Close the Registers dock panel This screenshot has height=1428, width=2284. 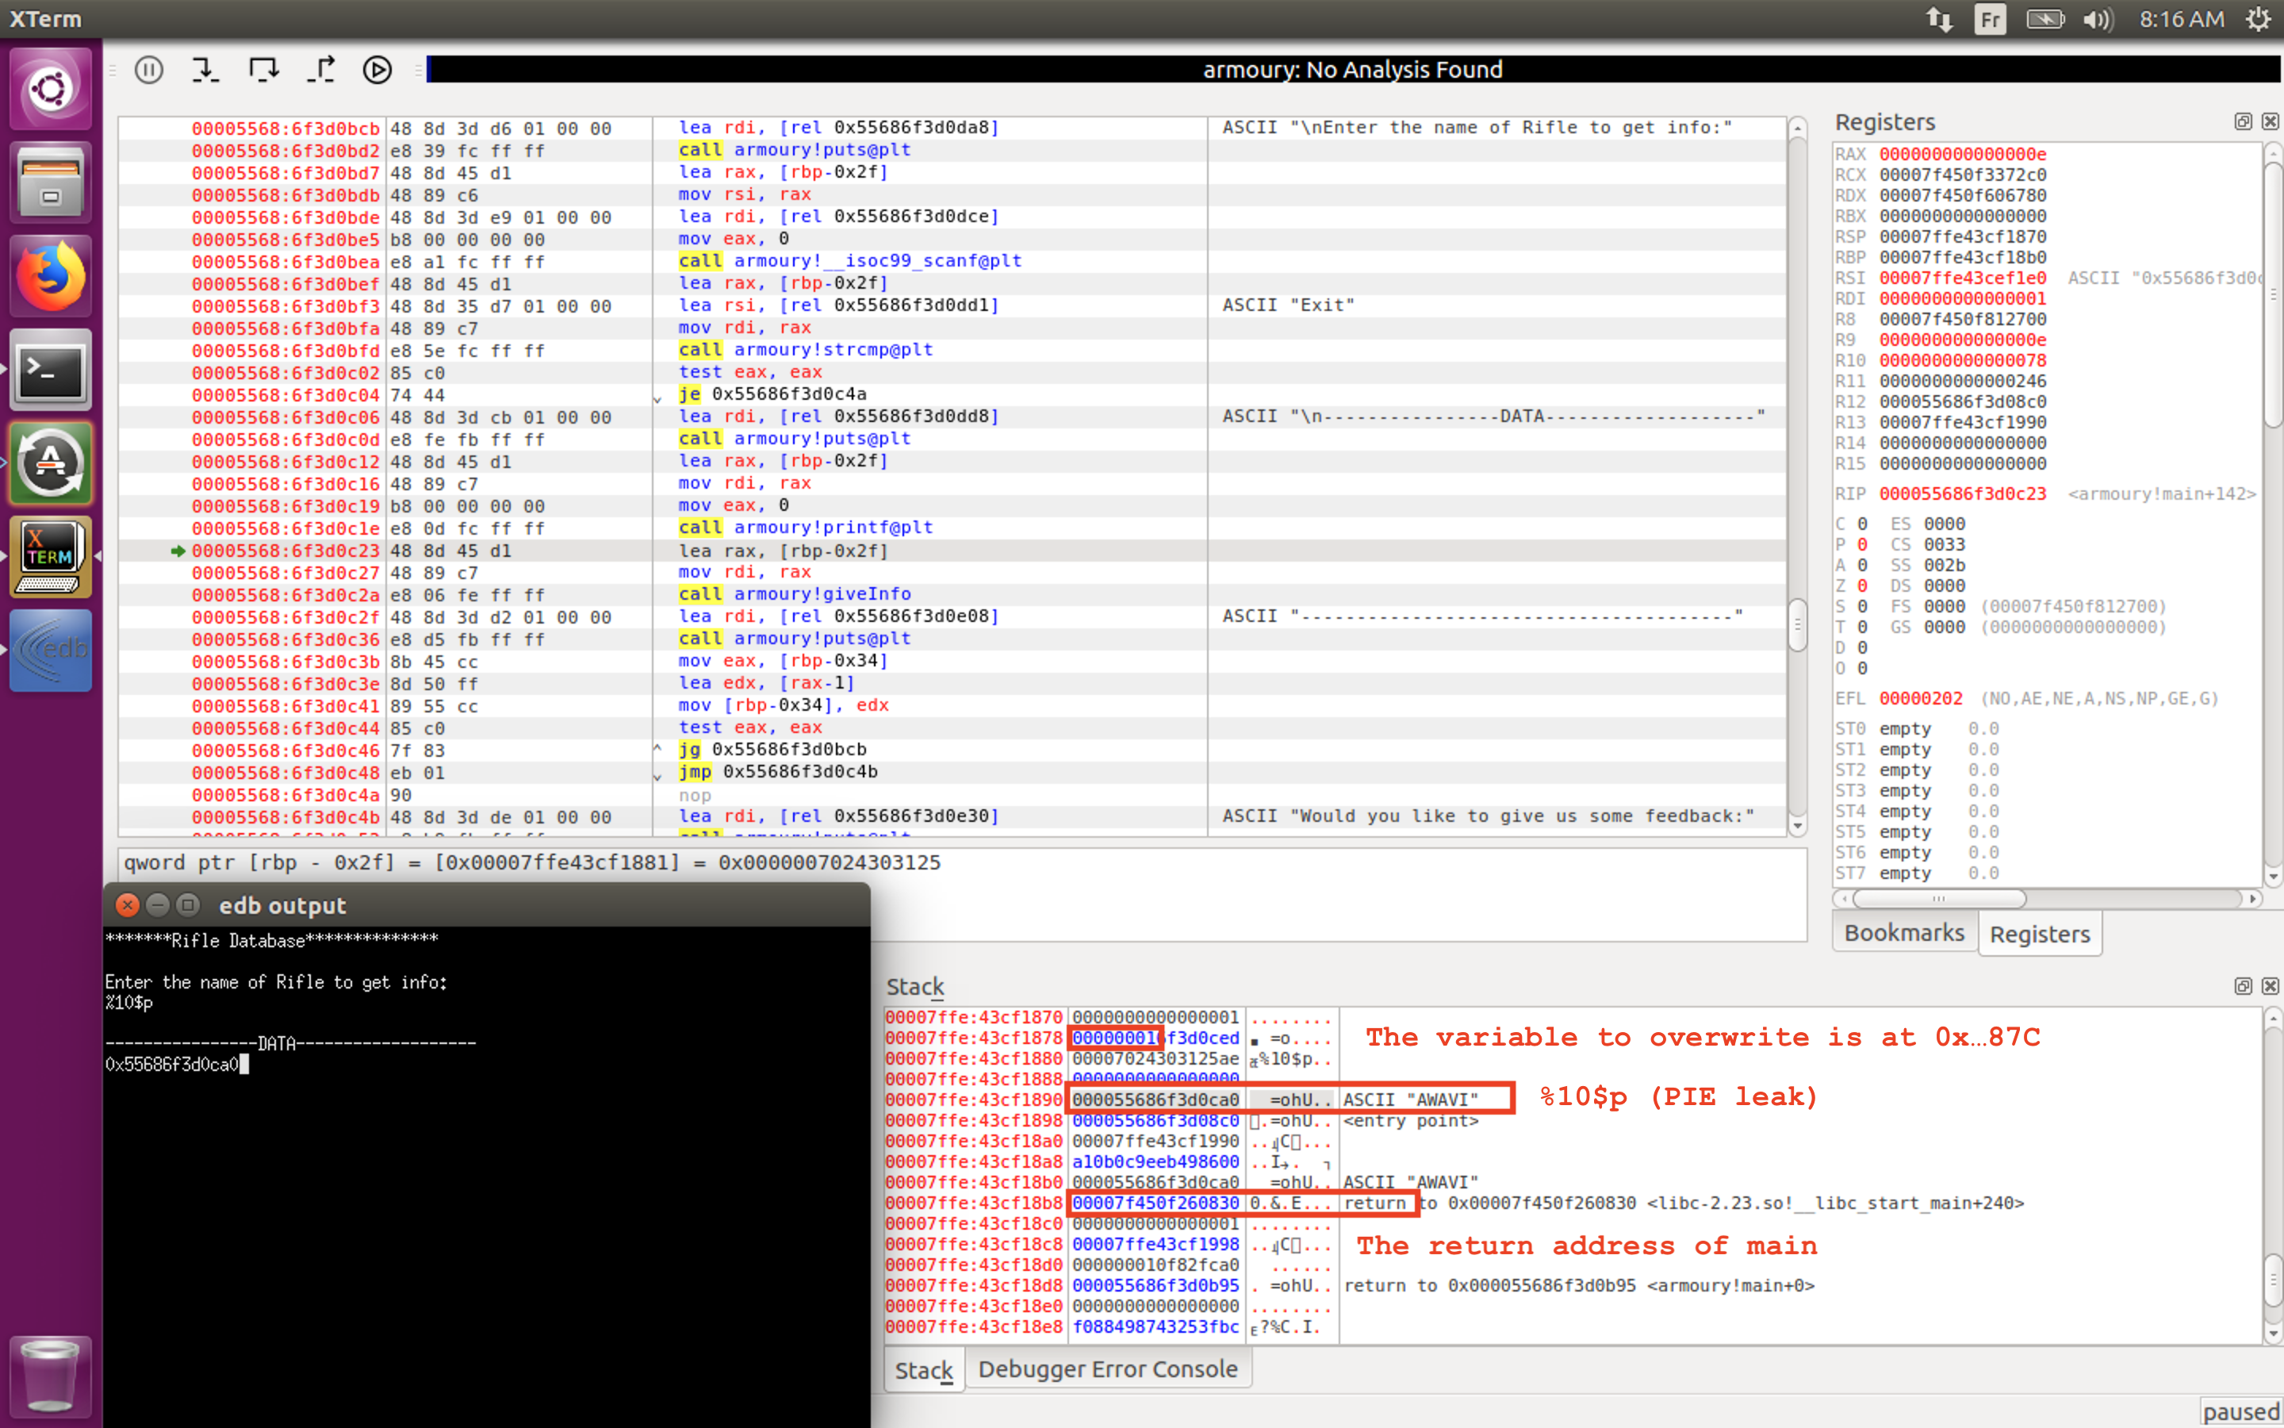[x=2270, y=121]
